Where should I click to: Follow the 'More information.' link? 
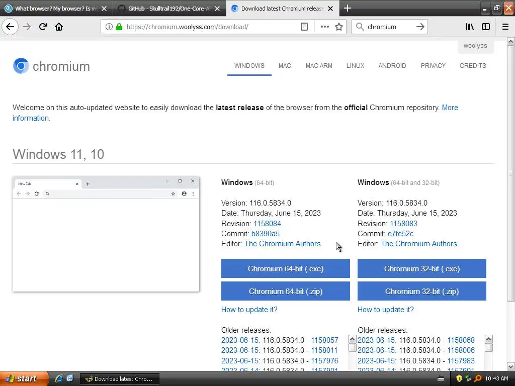31,118
